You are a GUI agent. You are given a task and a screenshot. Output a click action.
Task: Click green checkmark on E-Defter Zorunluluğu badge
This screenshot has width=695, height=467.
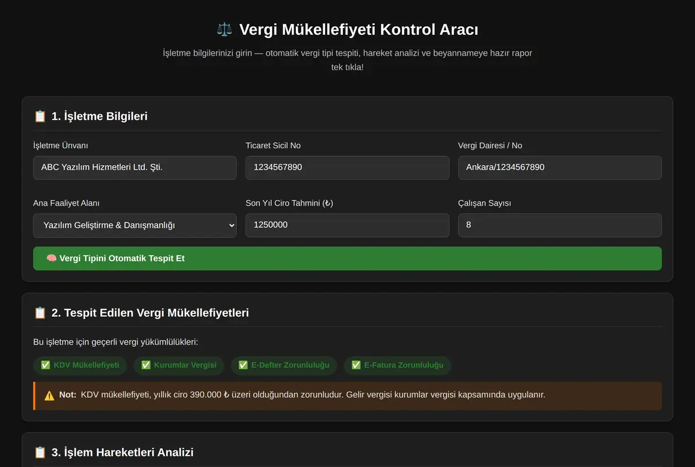coord(243,365)
